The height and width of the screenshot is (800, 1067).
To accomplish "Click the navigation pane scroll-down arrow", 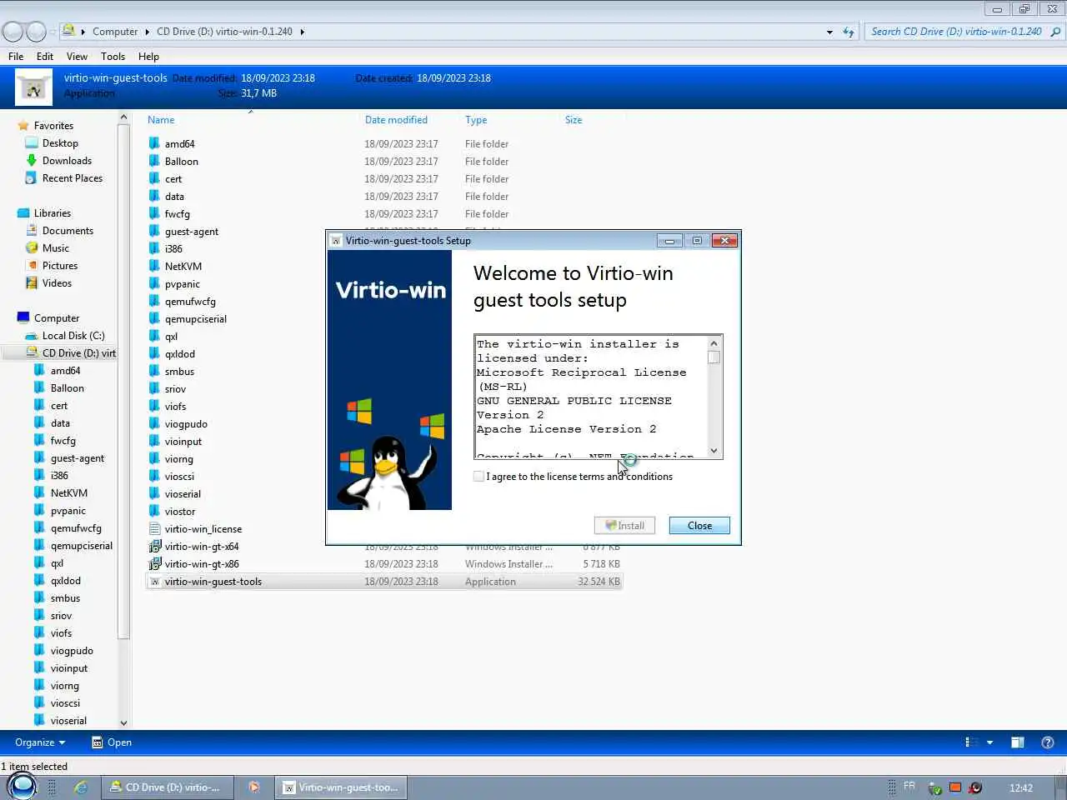I will (123, 722).
